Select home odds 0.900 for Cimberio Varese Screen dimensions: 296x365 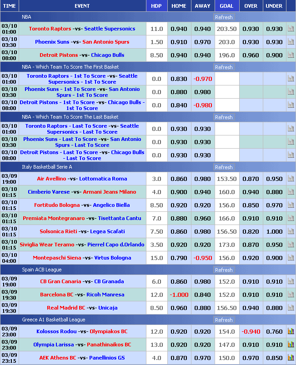[179, 192]
